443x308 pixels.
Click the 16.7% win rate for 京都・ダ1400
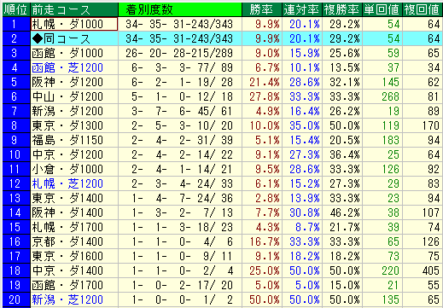265,241
